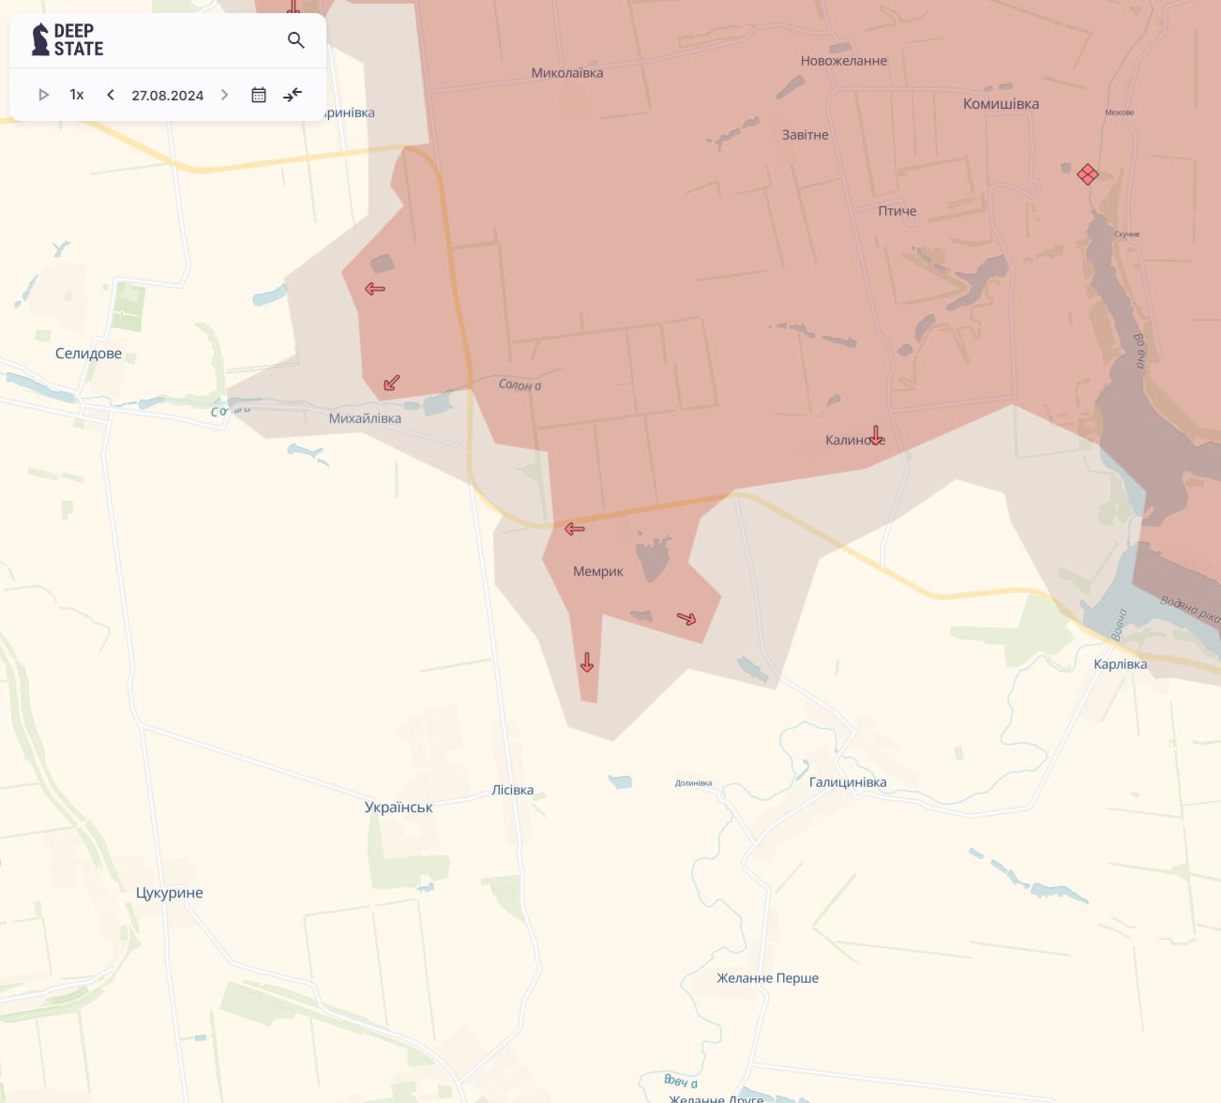Click the compare arrows icon in toolbar
The image size is (1221, 1103).
tap(293, 95)
